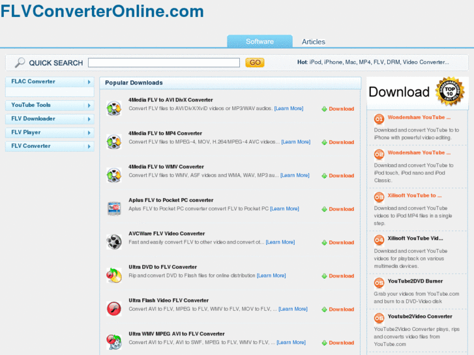Open Learn More for 4Media FLV to MP4
This screenshot has height=355, width=474.
click(x=295, y=142)
